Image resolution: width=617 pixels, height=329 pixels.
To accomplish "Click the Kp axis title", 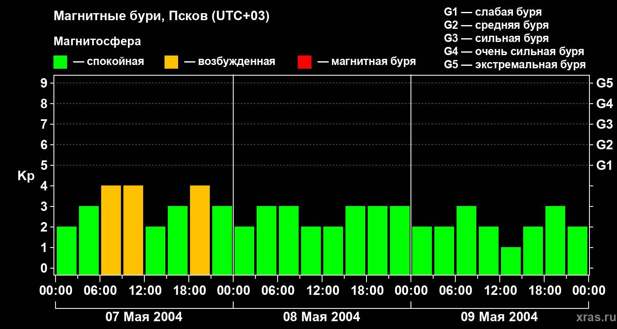I will [26, 176].
